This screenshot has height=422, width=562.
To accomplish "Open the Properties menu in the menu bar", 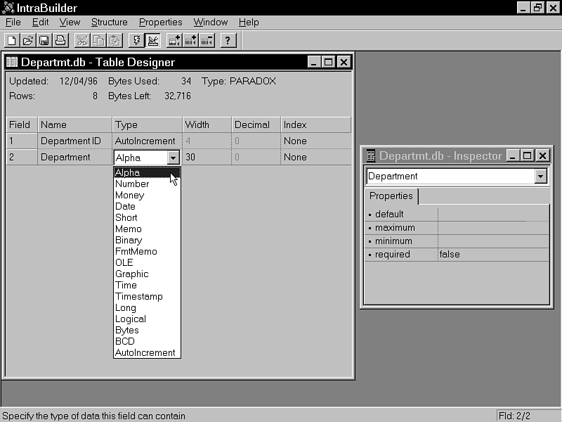I will 160,22.
